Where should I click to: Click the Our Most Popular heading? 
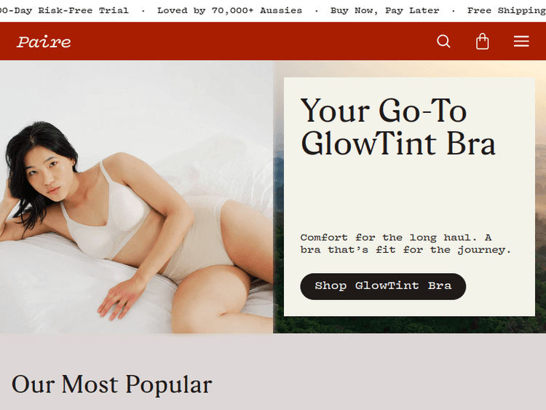(x=112, y=385)
